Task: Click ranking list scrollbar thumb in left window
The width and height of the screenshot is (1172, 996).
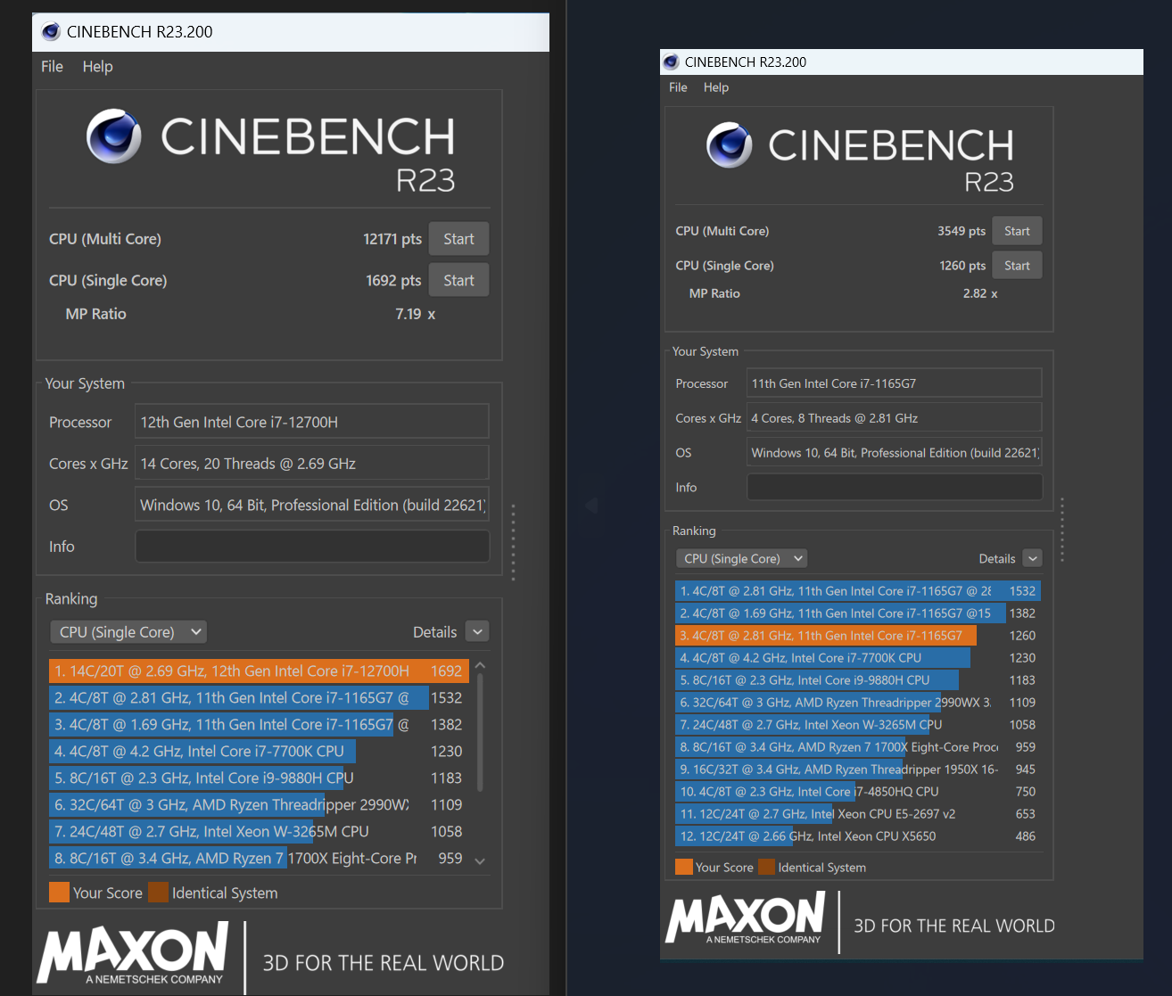Action: point(480,733)
